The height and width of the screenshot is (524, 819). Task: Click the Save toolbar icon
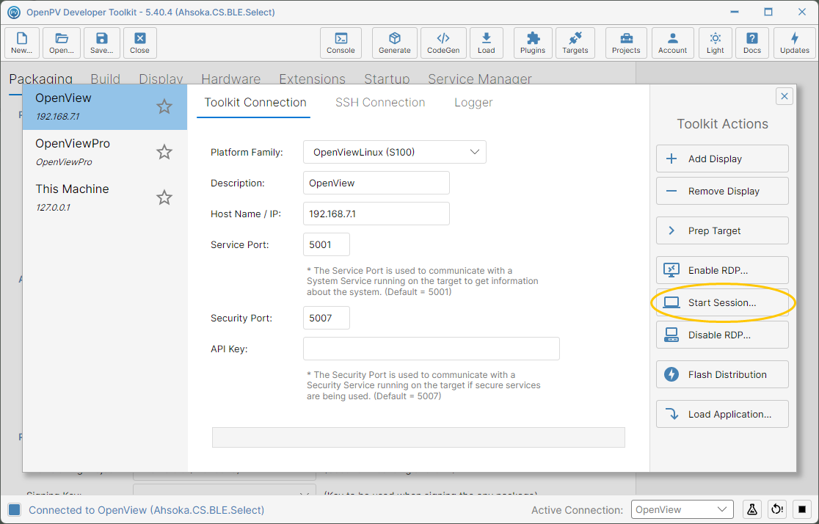coord(102,43)
